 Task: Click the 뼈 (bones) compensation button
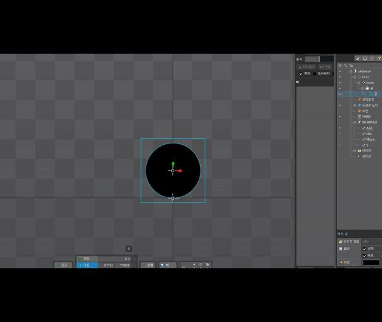tap(168, 265)
